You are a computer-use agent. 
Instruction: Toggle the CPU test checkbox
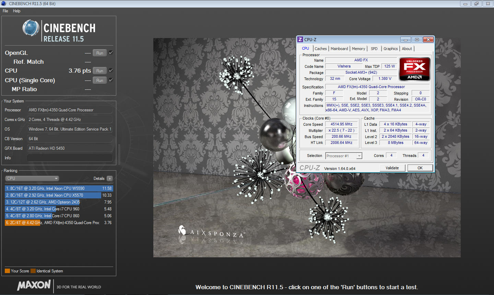point(111,71)
